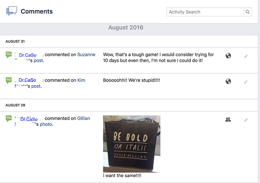This screenshot has width=260, height=183.
Task: Click the green comment icon beside Kim entry
Action: [9, 80]
